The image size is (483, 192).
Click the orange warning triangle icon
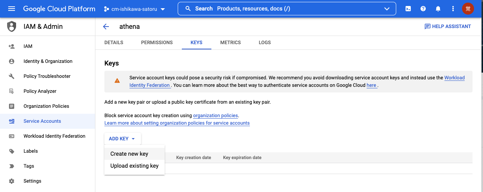[117, 80]
